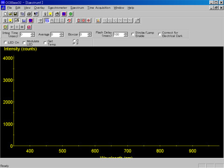Image resolution: width=224 pixels, height=168 pixels.
Task: Open the Time Acquisition menu
Action: click(x=99, y=8)
